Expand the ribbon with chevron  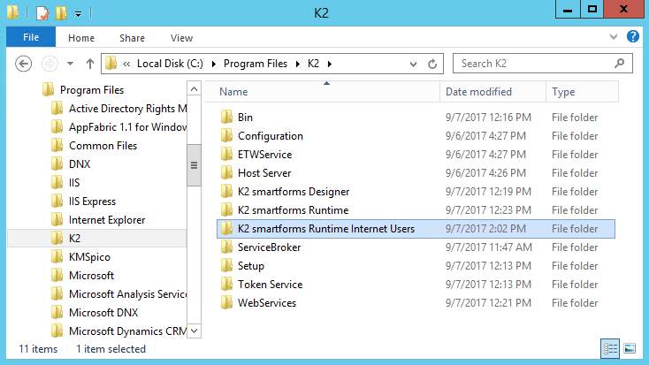click(x=616, y=37)
